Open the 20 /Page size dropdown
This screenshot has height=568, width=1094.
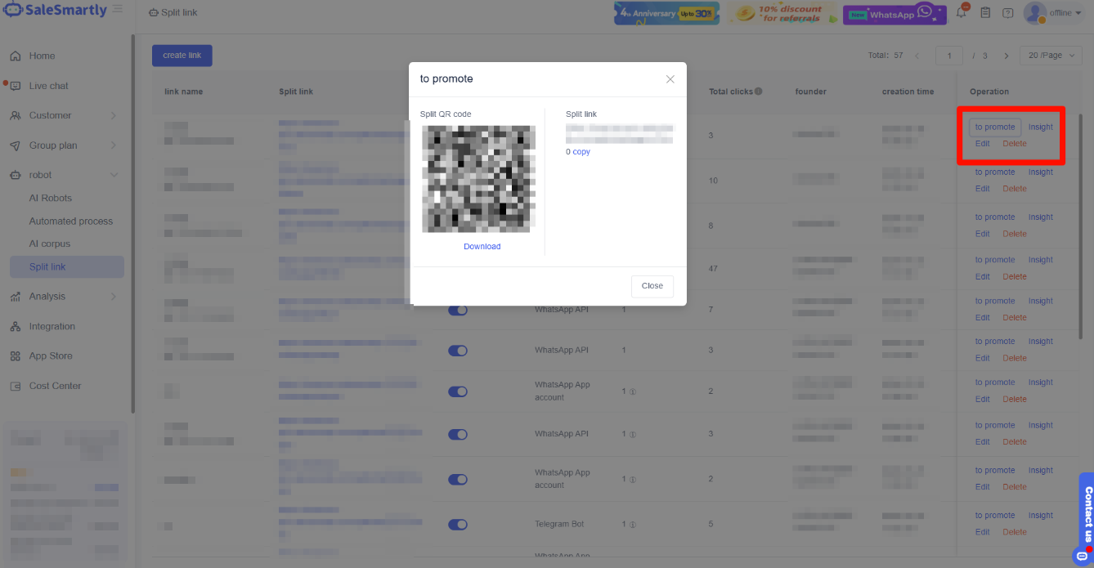click(1052, 56)
